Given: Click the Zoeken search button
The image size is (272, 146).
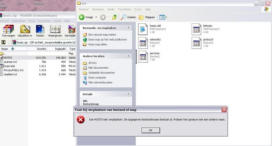Looking at the screenshot, I should point(128,17).
